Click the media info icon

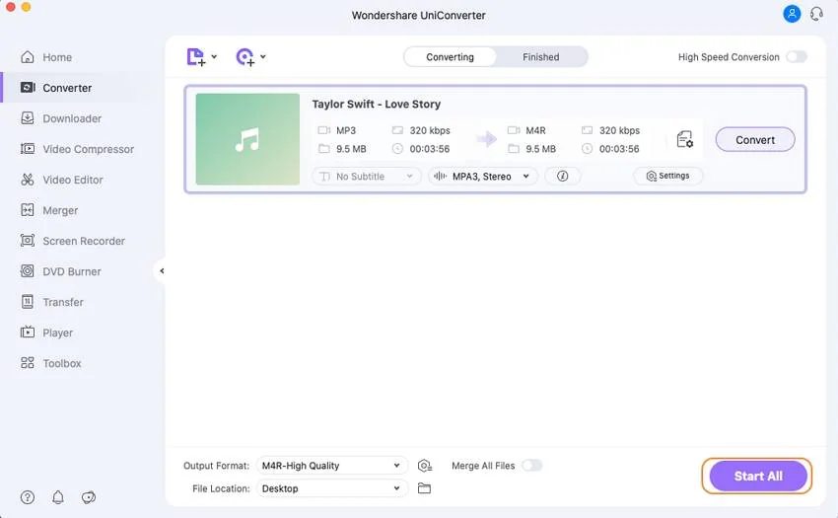562,176
